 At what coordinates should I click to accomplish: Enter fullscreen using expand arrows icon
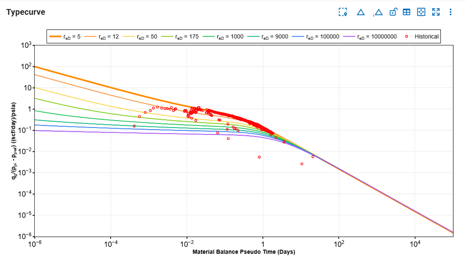435,12
